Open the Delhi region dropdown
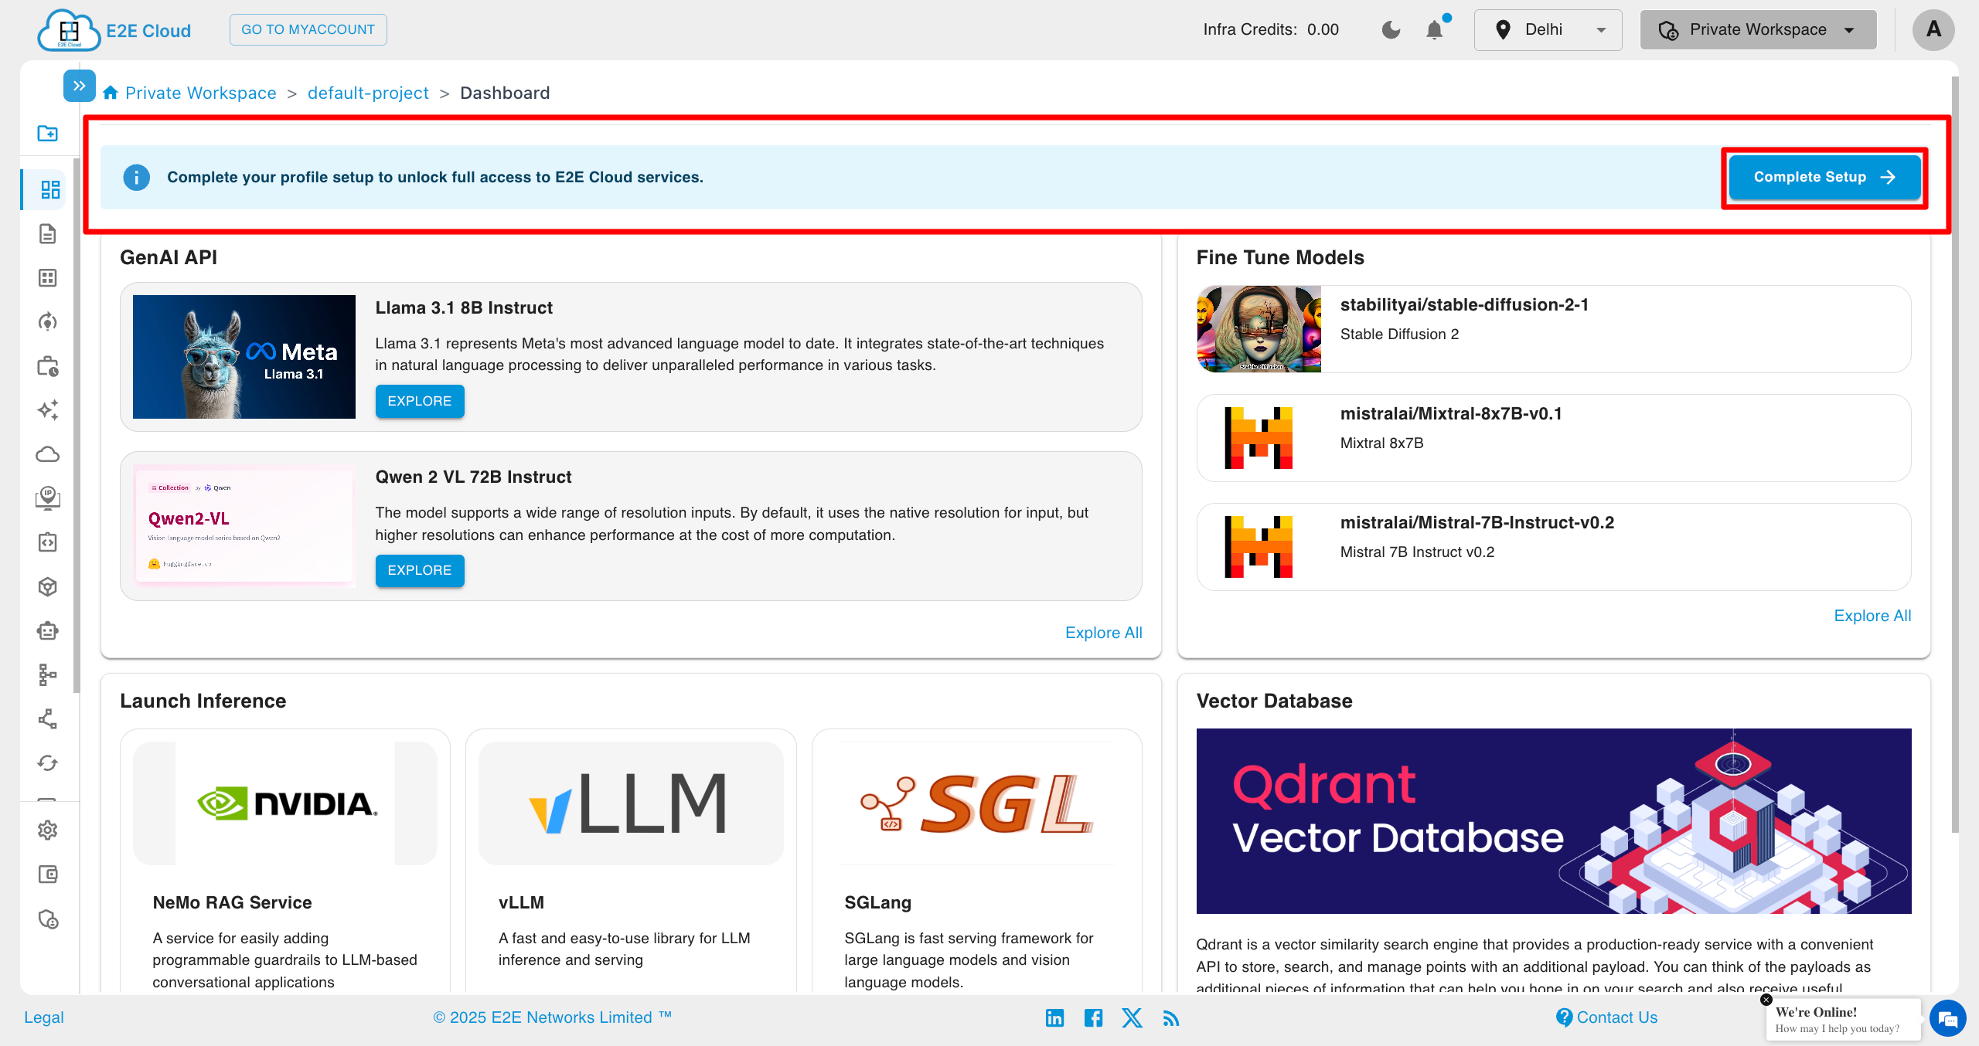Screen dimensions: 1979x1046 (1548, 30)
